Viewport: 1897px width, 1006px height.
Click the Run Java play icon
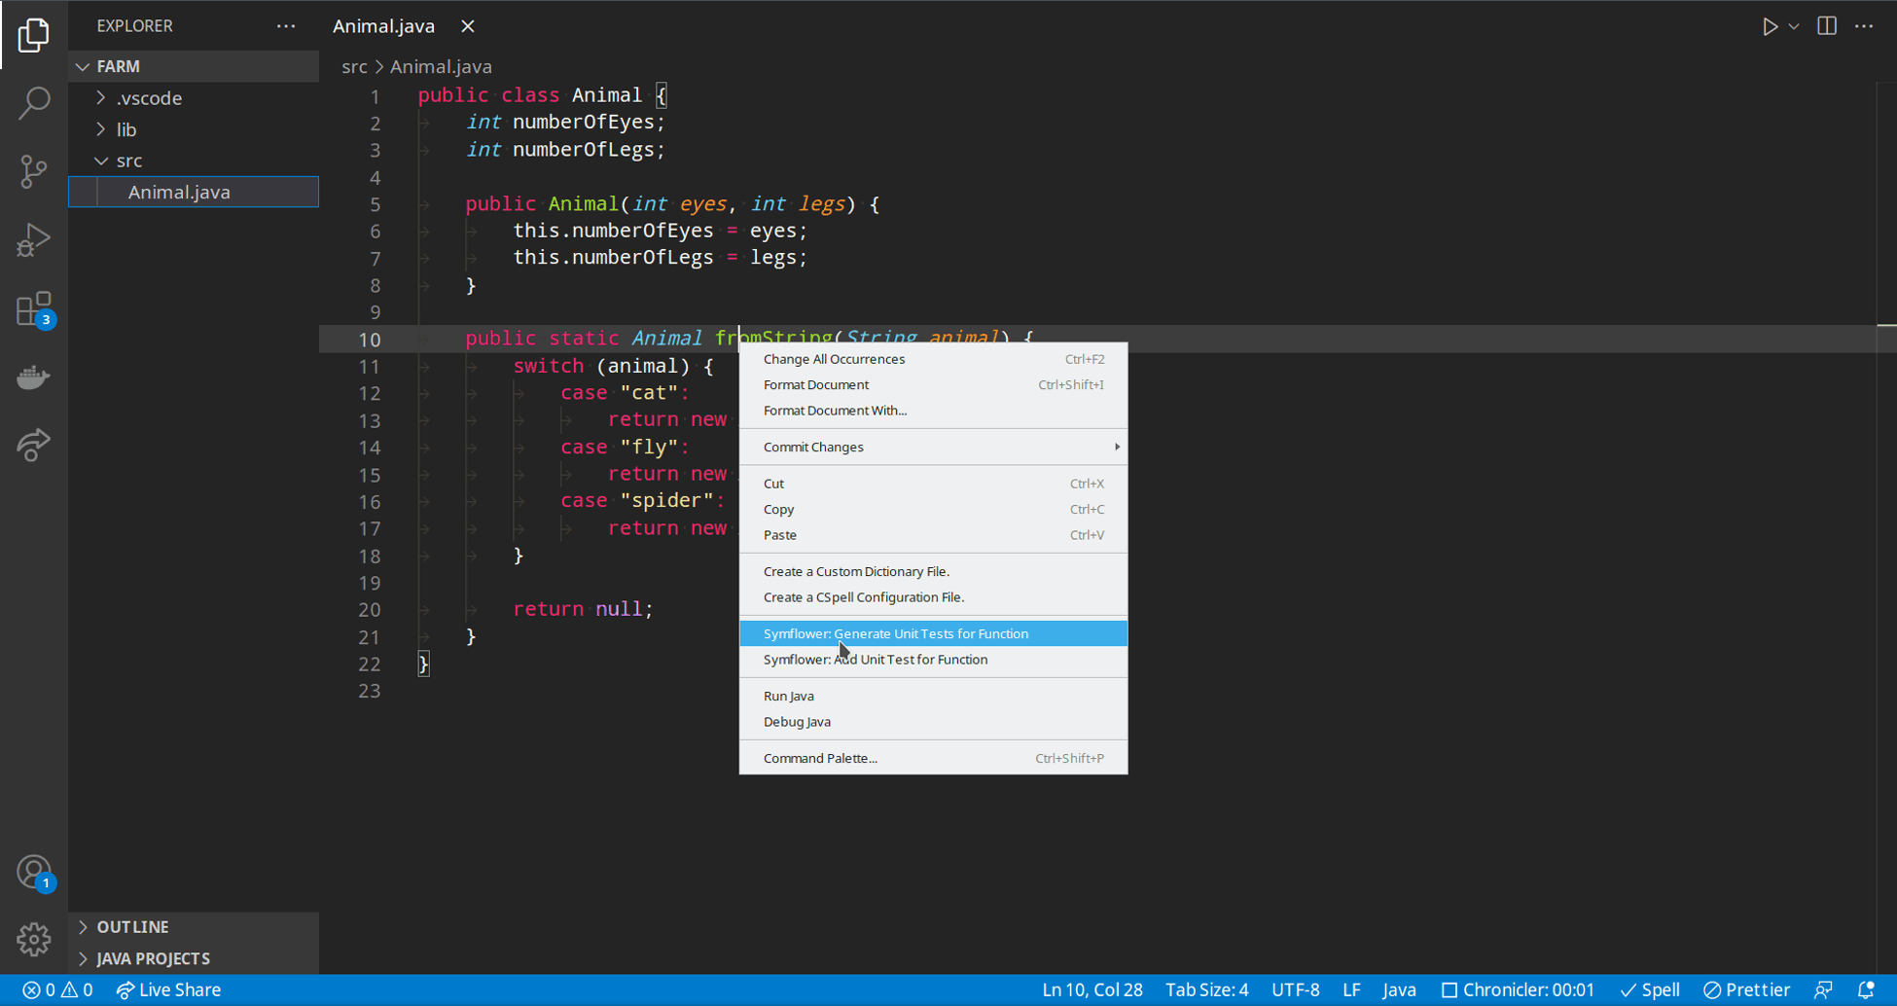tap(1770, 26)
